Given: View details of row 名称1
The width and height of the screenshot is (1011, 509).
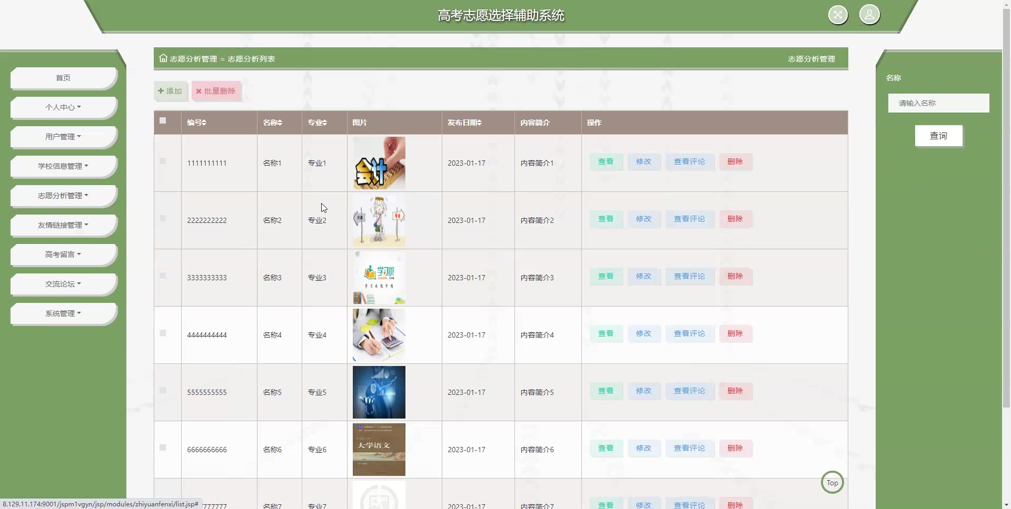Looking at the screenshot, I should [606, 161].
